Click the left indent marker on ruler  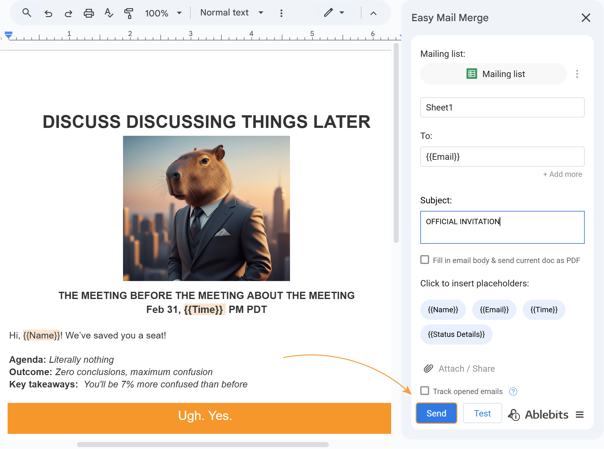point(9,35)
